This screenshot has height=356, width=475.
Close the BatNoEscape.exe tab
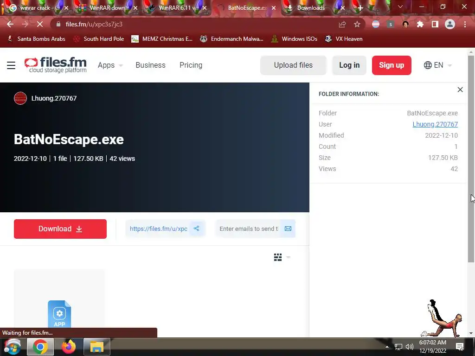click(x=274, y=8)
